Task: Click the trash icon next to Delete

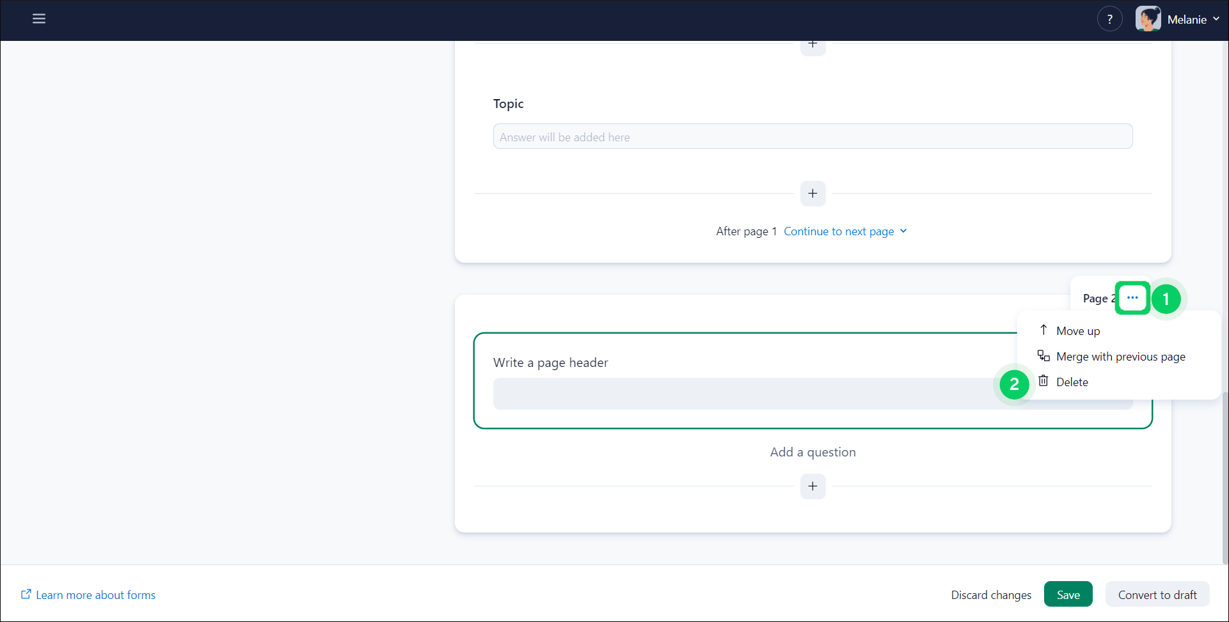Action: (x=1043, y=381)
